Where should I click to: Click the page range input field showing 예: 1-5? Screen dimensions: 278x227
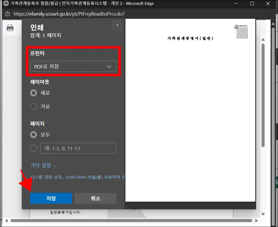pos(78,148)
